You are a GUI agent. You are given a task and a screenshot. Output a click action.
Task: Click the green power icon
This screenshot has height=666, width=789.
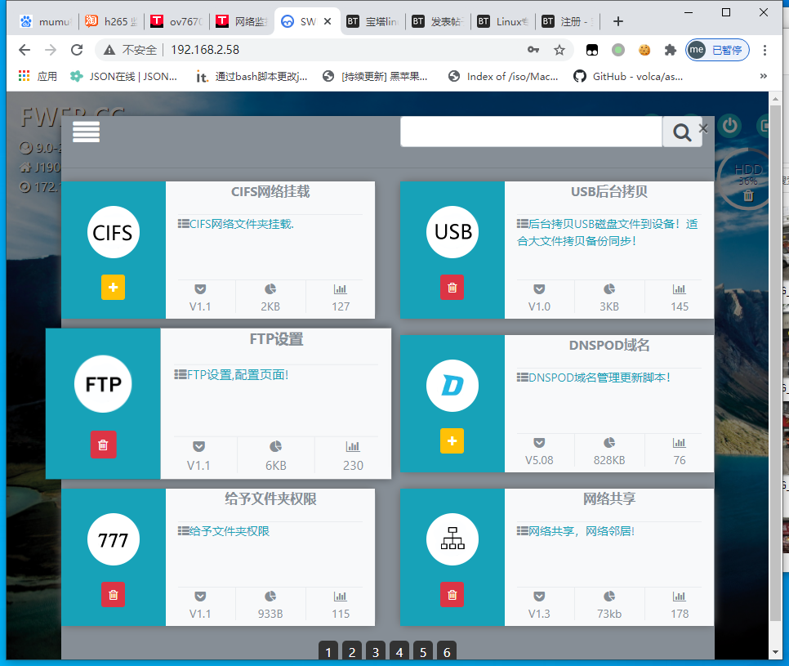[x=729, y=126]
